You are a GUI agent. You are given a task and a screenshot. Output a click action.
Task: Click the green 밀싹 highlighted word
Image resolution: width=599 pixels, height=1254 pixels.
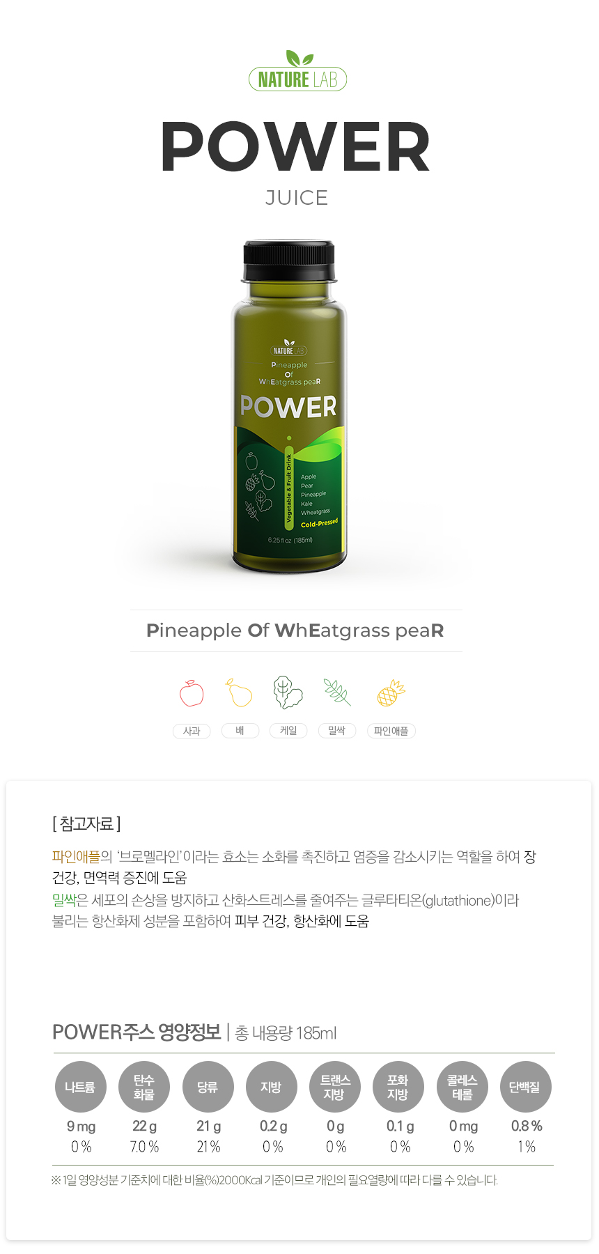point(64,901)
